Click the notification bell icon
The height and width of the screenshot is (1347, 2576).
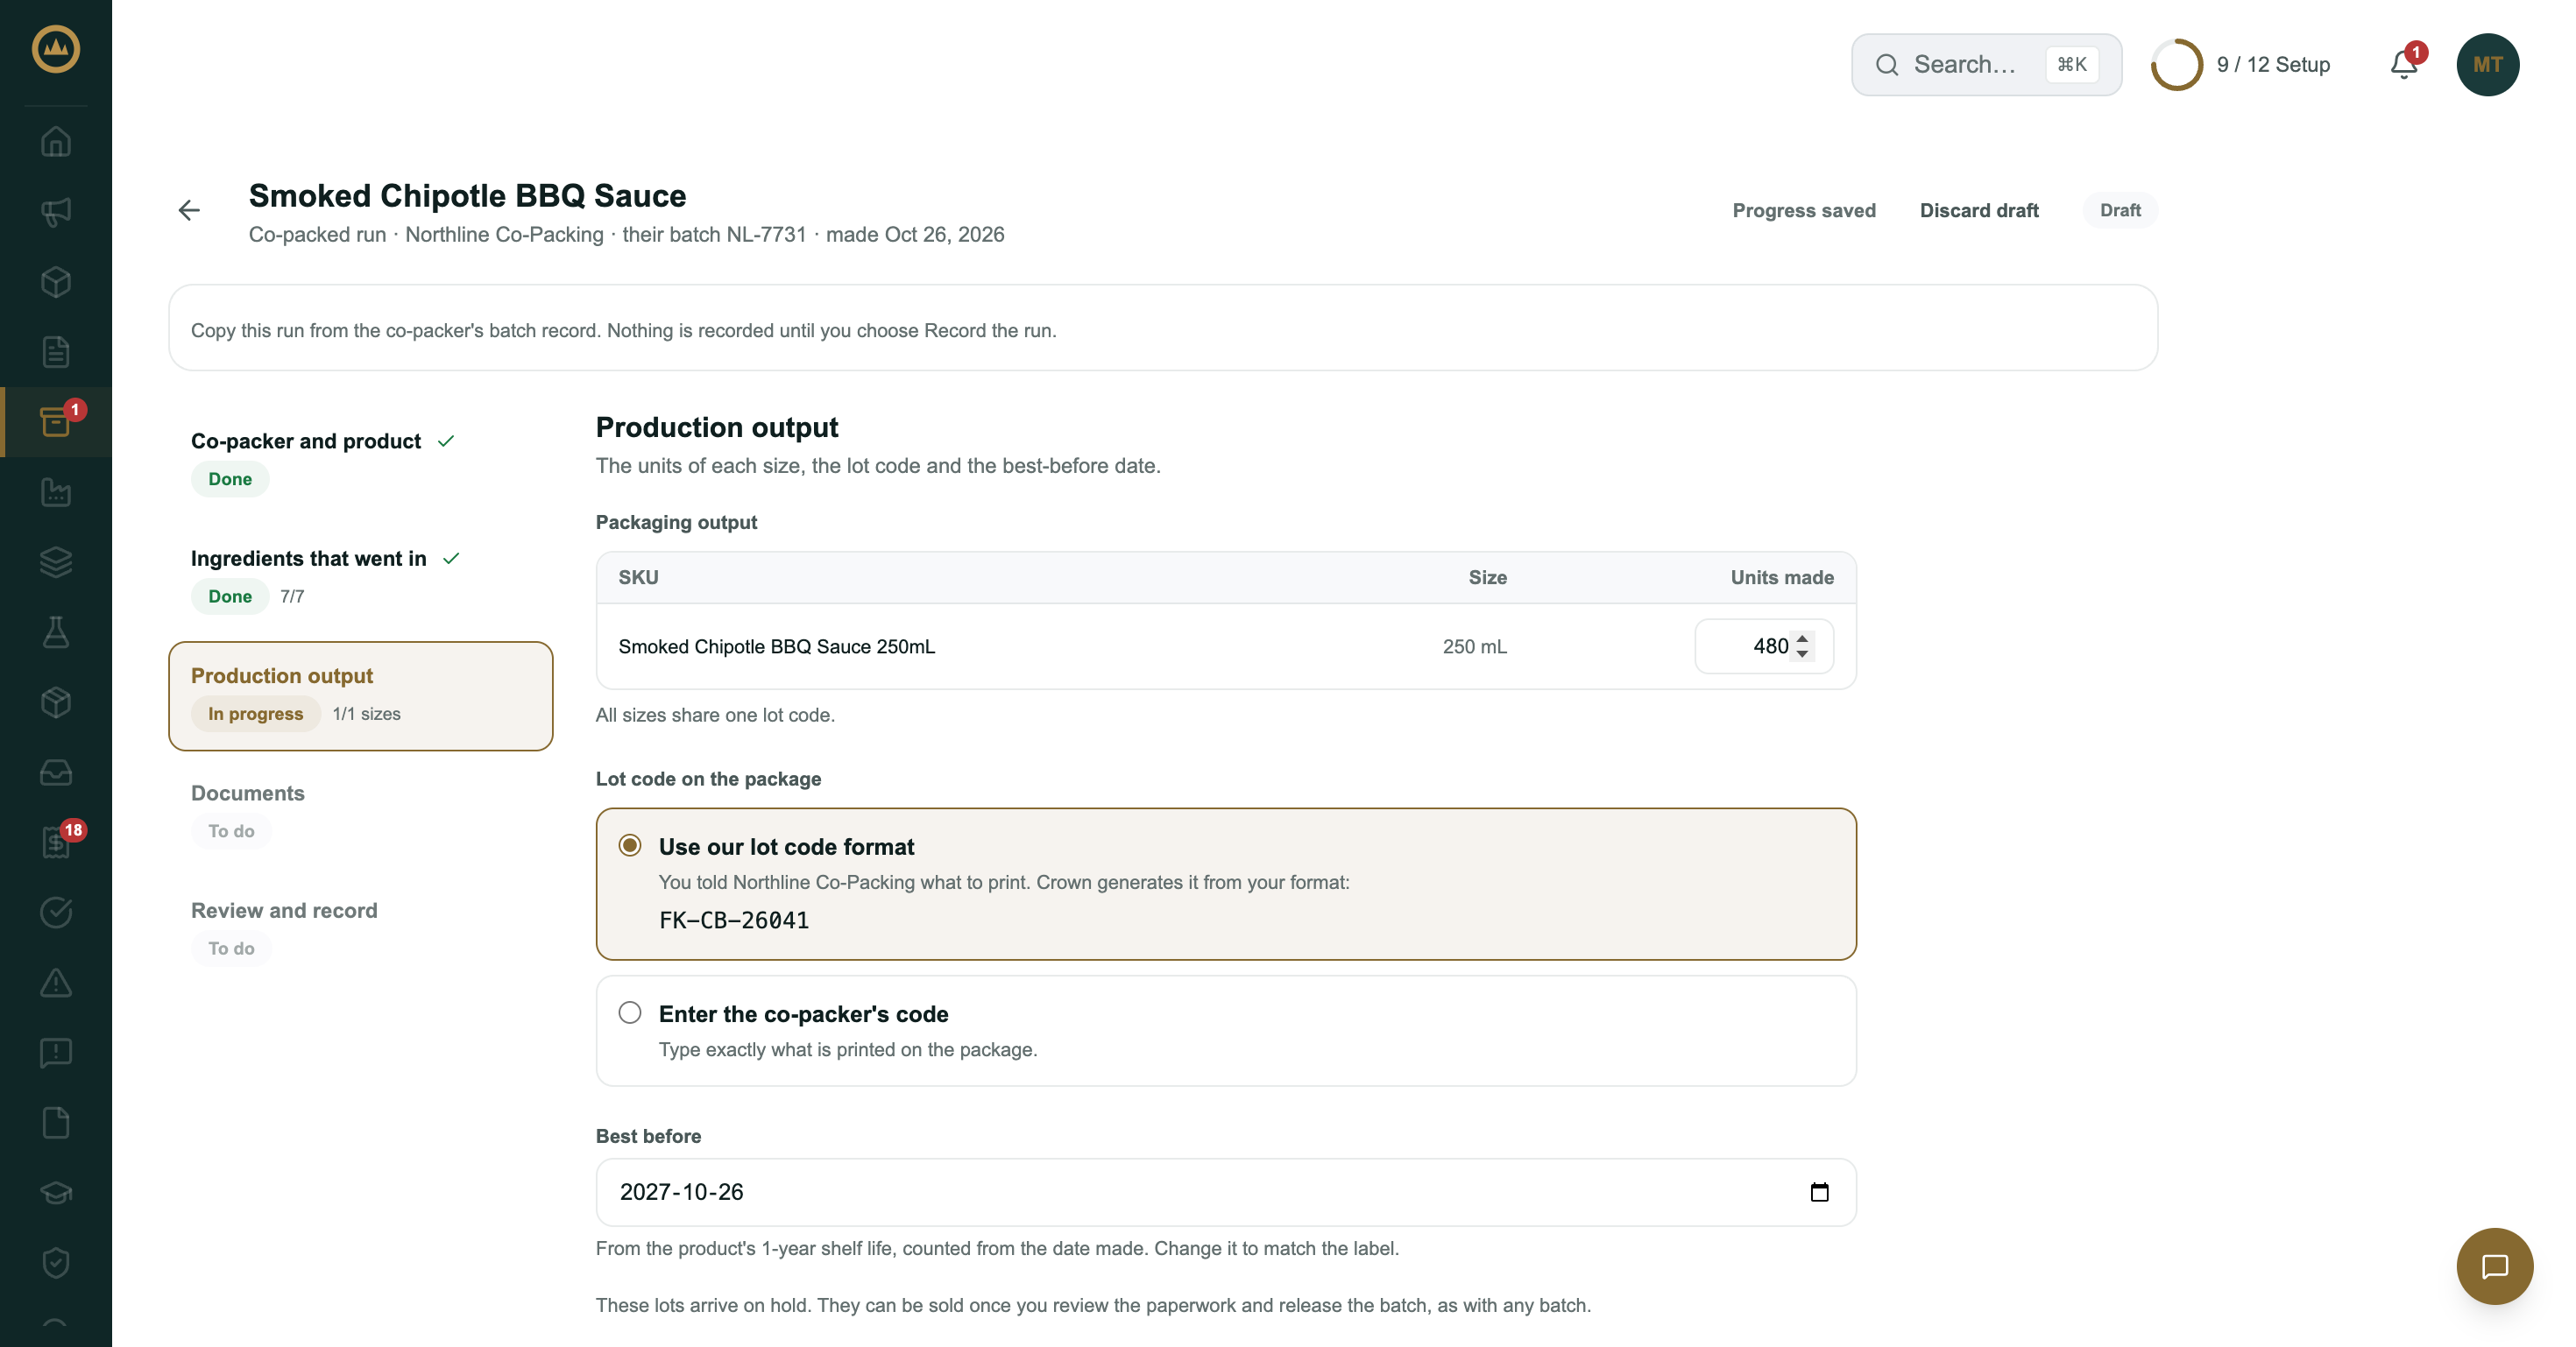tap(2404, 65)
